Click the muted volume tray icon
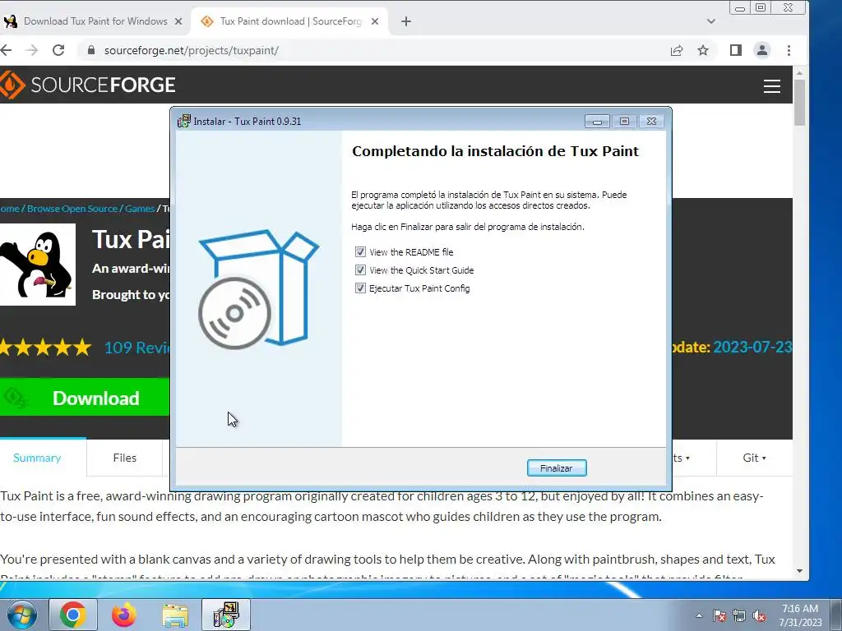Viewport: 842px width, 631px height. (x=759, y=615)
